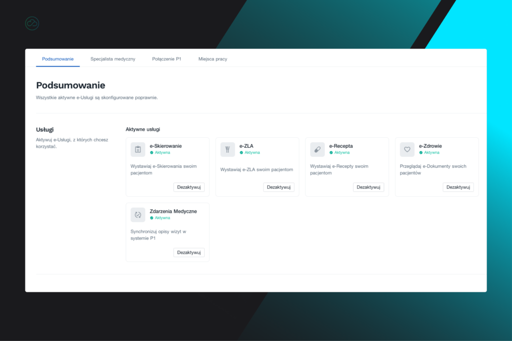512x341 pixels.
Task: Click the e-Zdrowie card title
Action: pos(430,146)
